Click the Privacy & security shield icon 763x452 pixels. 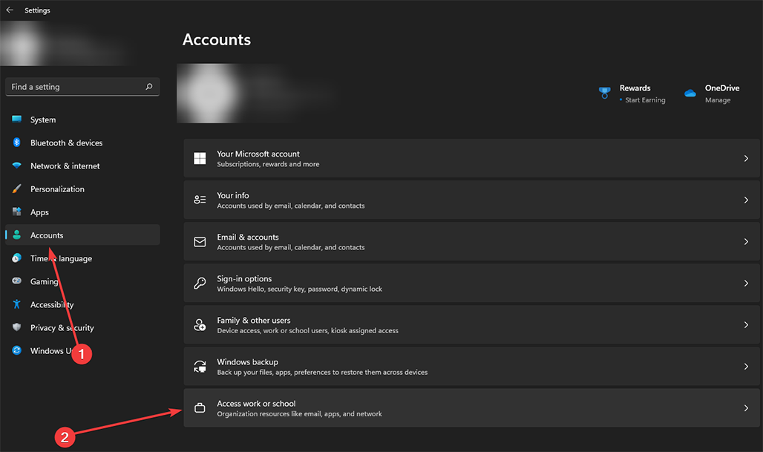click(x=16, y=327)
